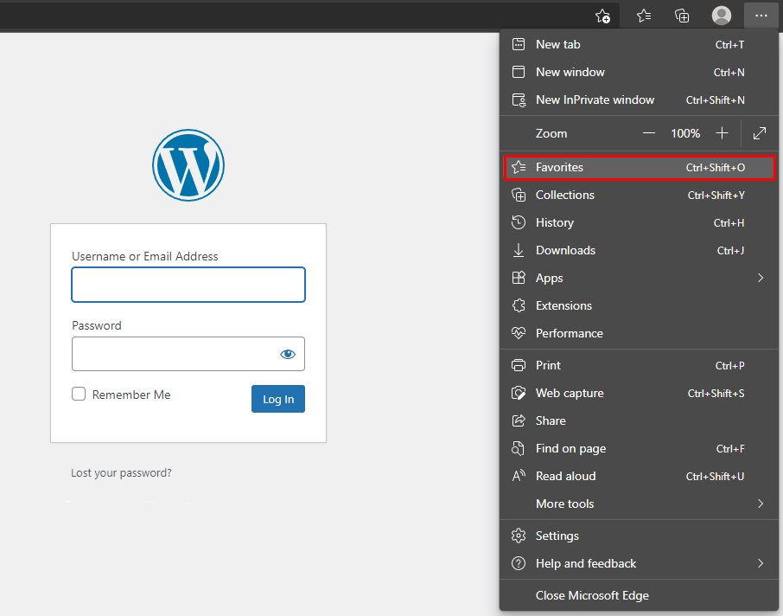Image resolution: width=783 pixels, height=616 pixels.
Task: Click the add page to favorites star icon
Action: [603, 16]
